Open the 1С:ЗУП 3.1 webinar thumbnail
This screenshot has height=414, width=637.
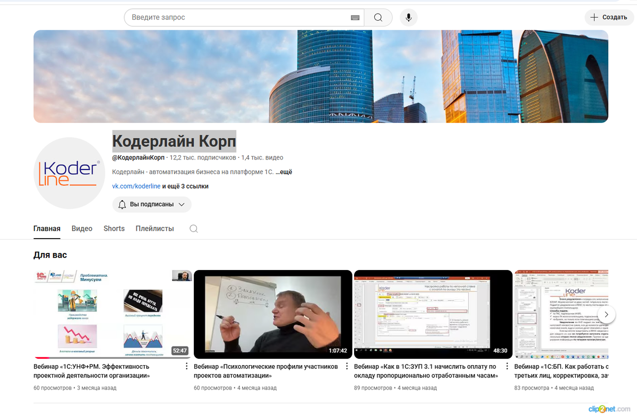[433, 315]
